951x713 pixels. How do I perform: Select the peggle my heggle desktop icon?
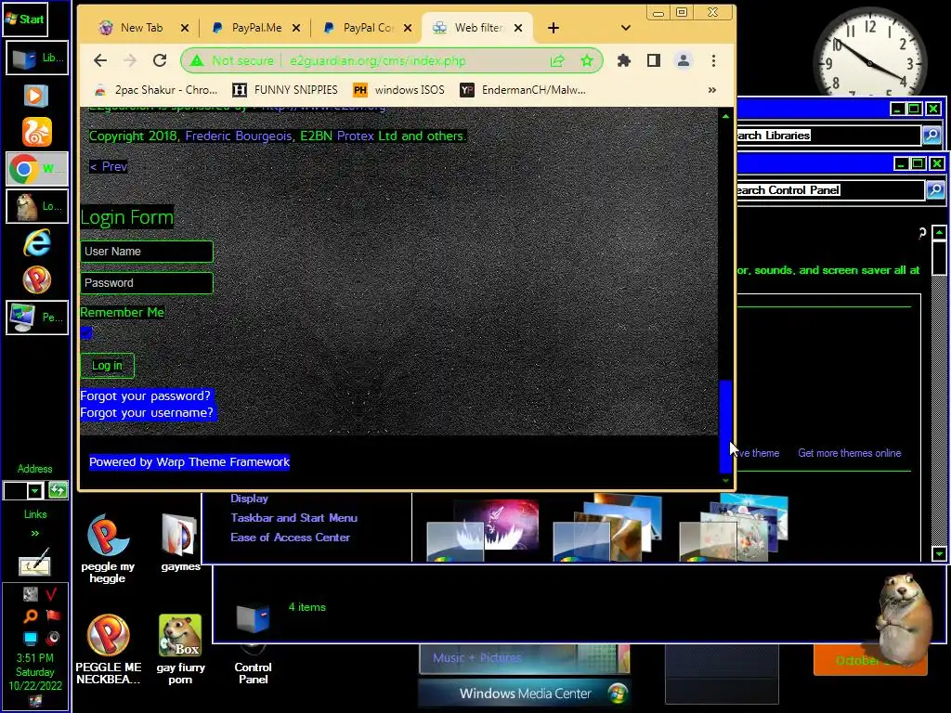tap(108, 549)
